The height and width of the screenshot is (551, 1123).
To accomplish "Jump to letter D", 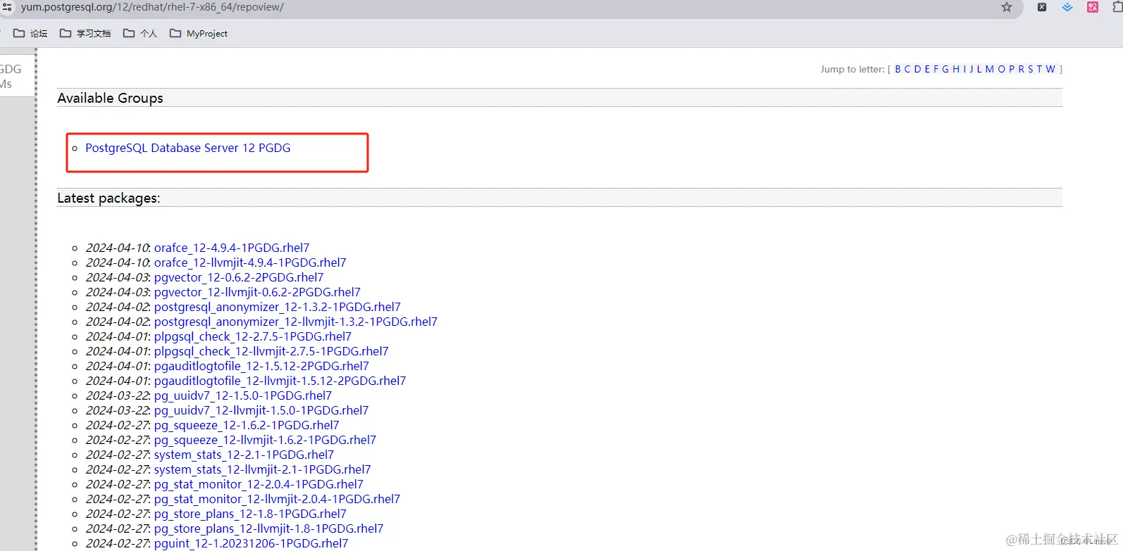I will click(x=918, y=69).
